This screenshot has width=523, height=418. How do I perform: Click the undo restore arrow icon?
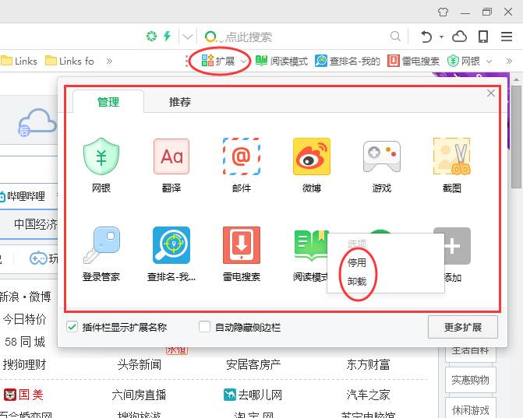(426, 37)
